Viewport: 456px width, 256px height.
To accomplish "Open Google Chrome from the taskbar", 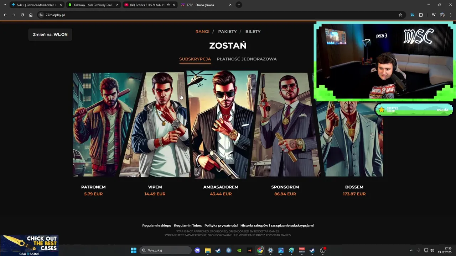I will [260, 250].
